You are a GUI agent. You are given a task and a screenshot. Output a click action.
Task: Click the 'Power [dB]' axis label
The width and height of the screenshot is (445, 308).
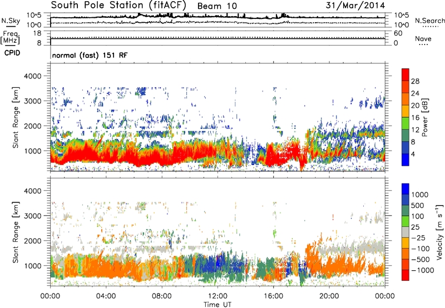[x=425, y=117]
